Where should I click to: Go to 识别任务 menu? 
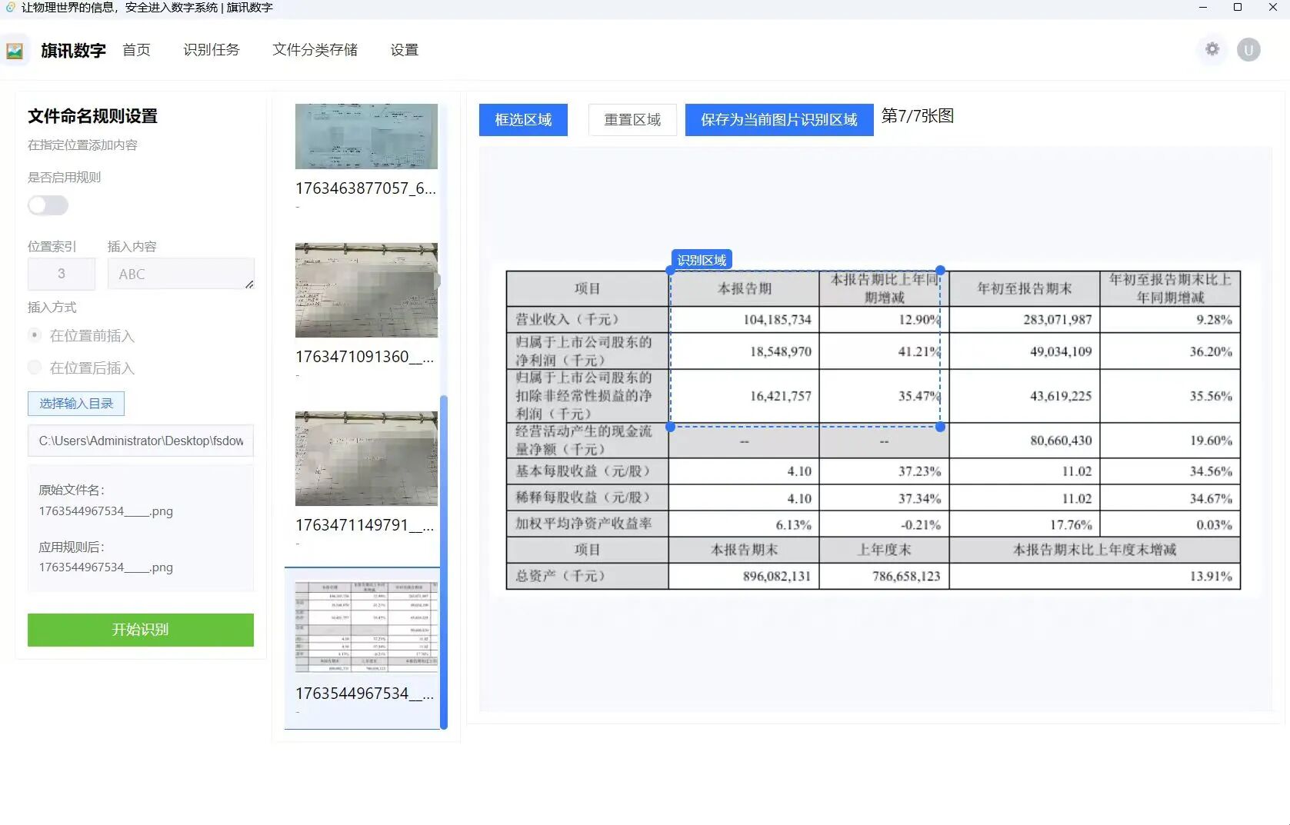pyautogui.click(x=211, y=50)
